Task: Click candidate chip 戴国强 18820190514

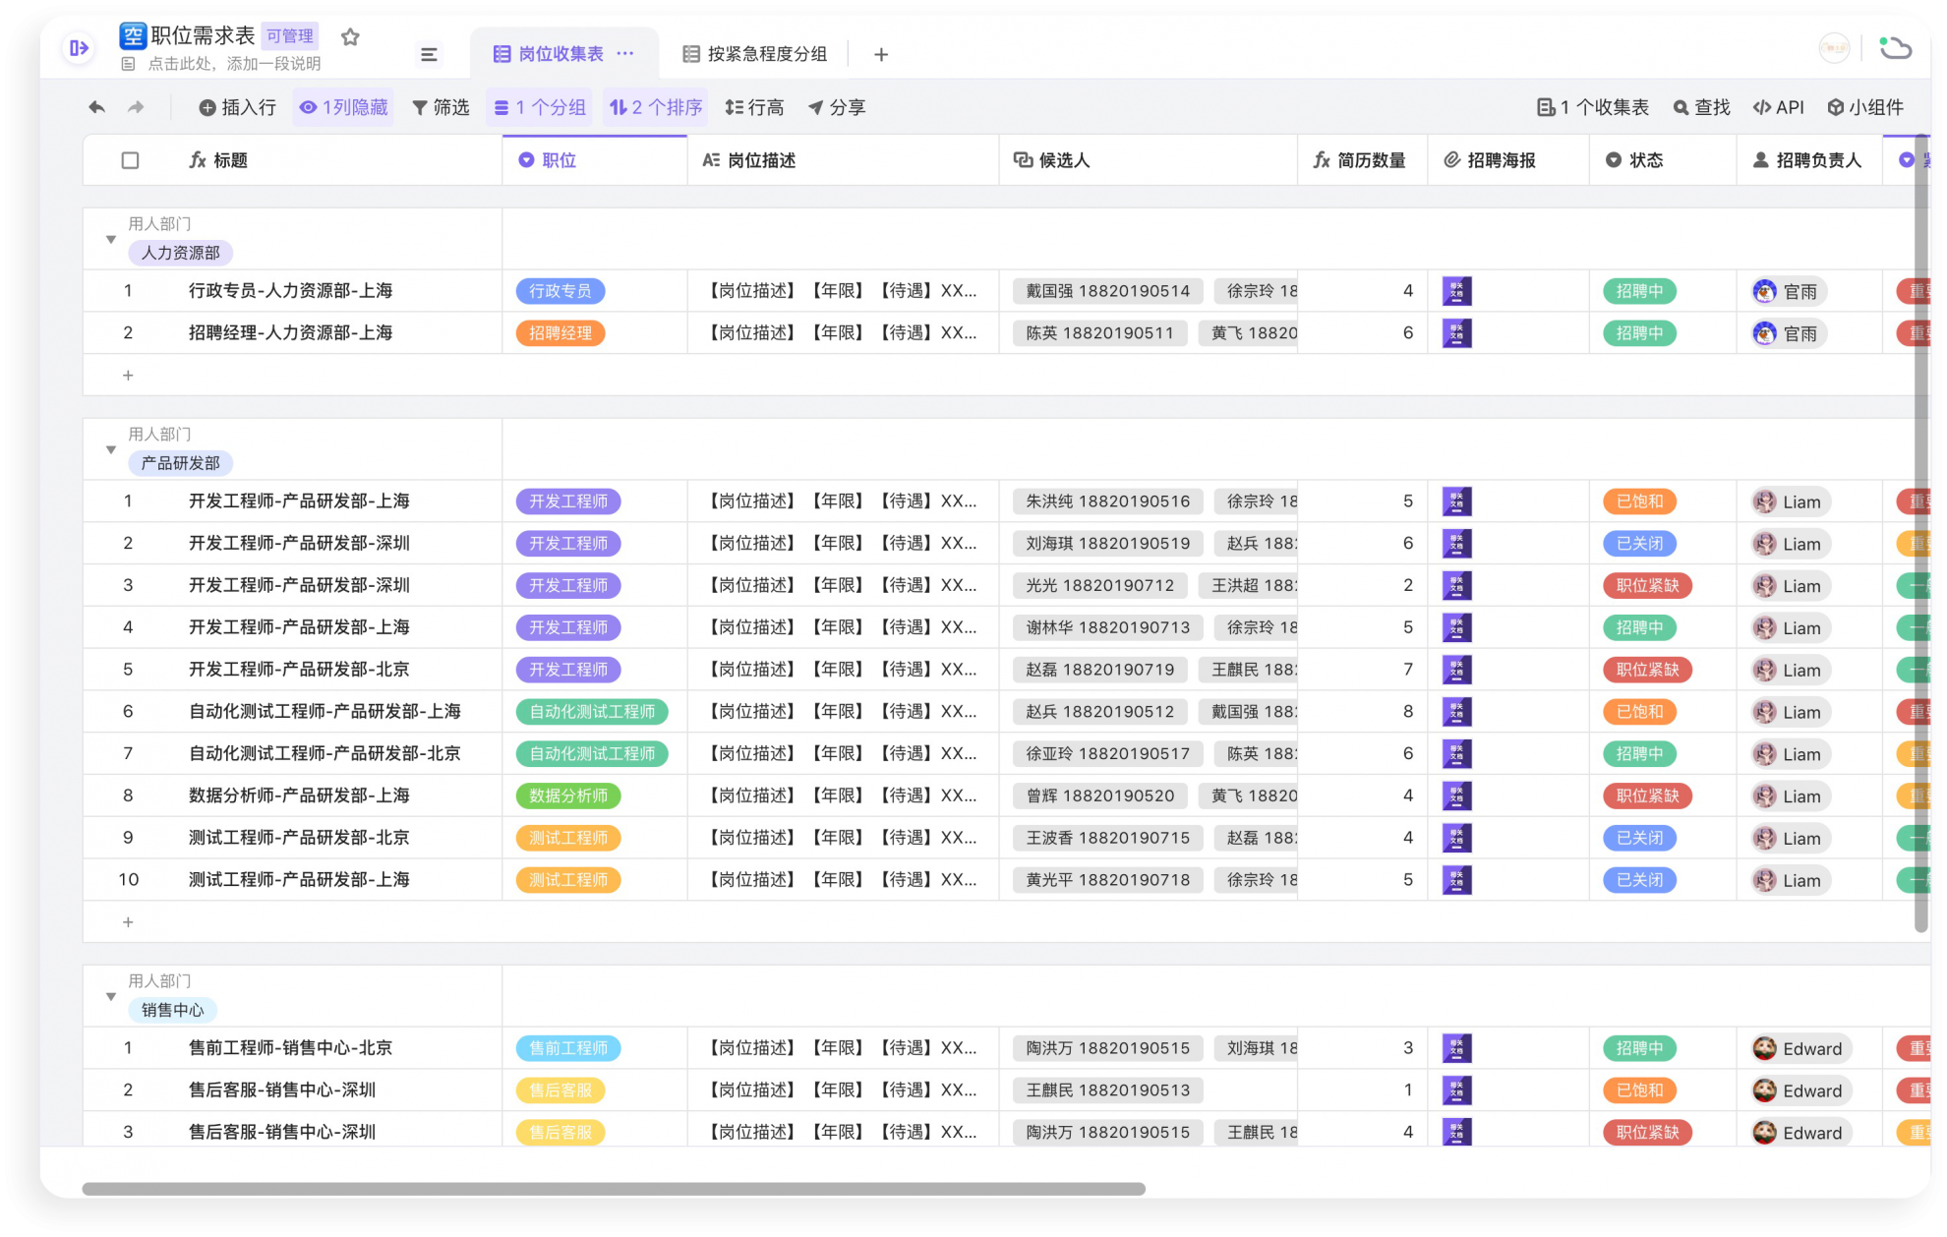Action: pyautogui.click(x=1107, y=291)
